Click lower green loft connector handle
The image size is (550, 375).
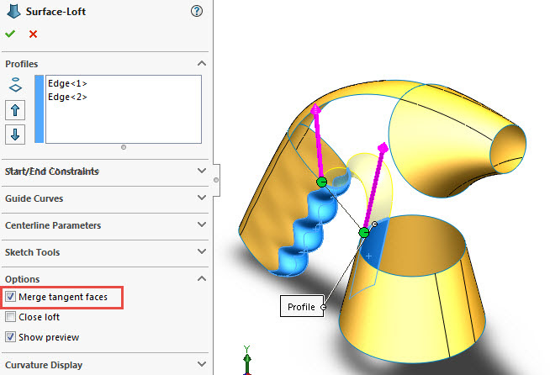364,232
